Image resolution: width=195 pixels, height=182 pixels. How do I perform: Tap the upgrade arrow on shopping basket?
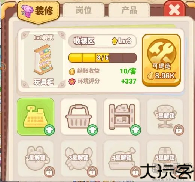(x=92, y=130)
